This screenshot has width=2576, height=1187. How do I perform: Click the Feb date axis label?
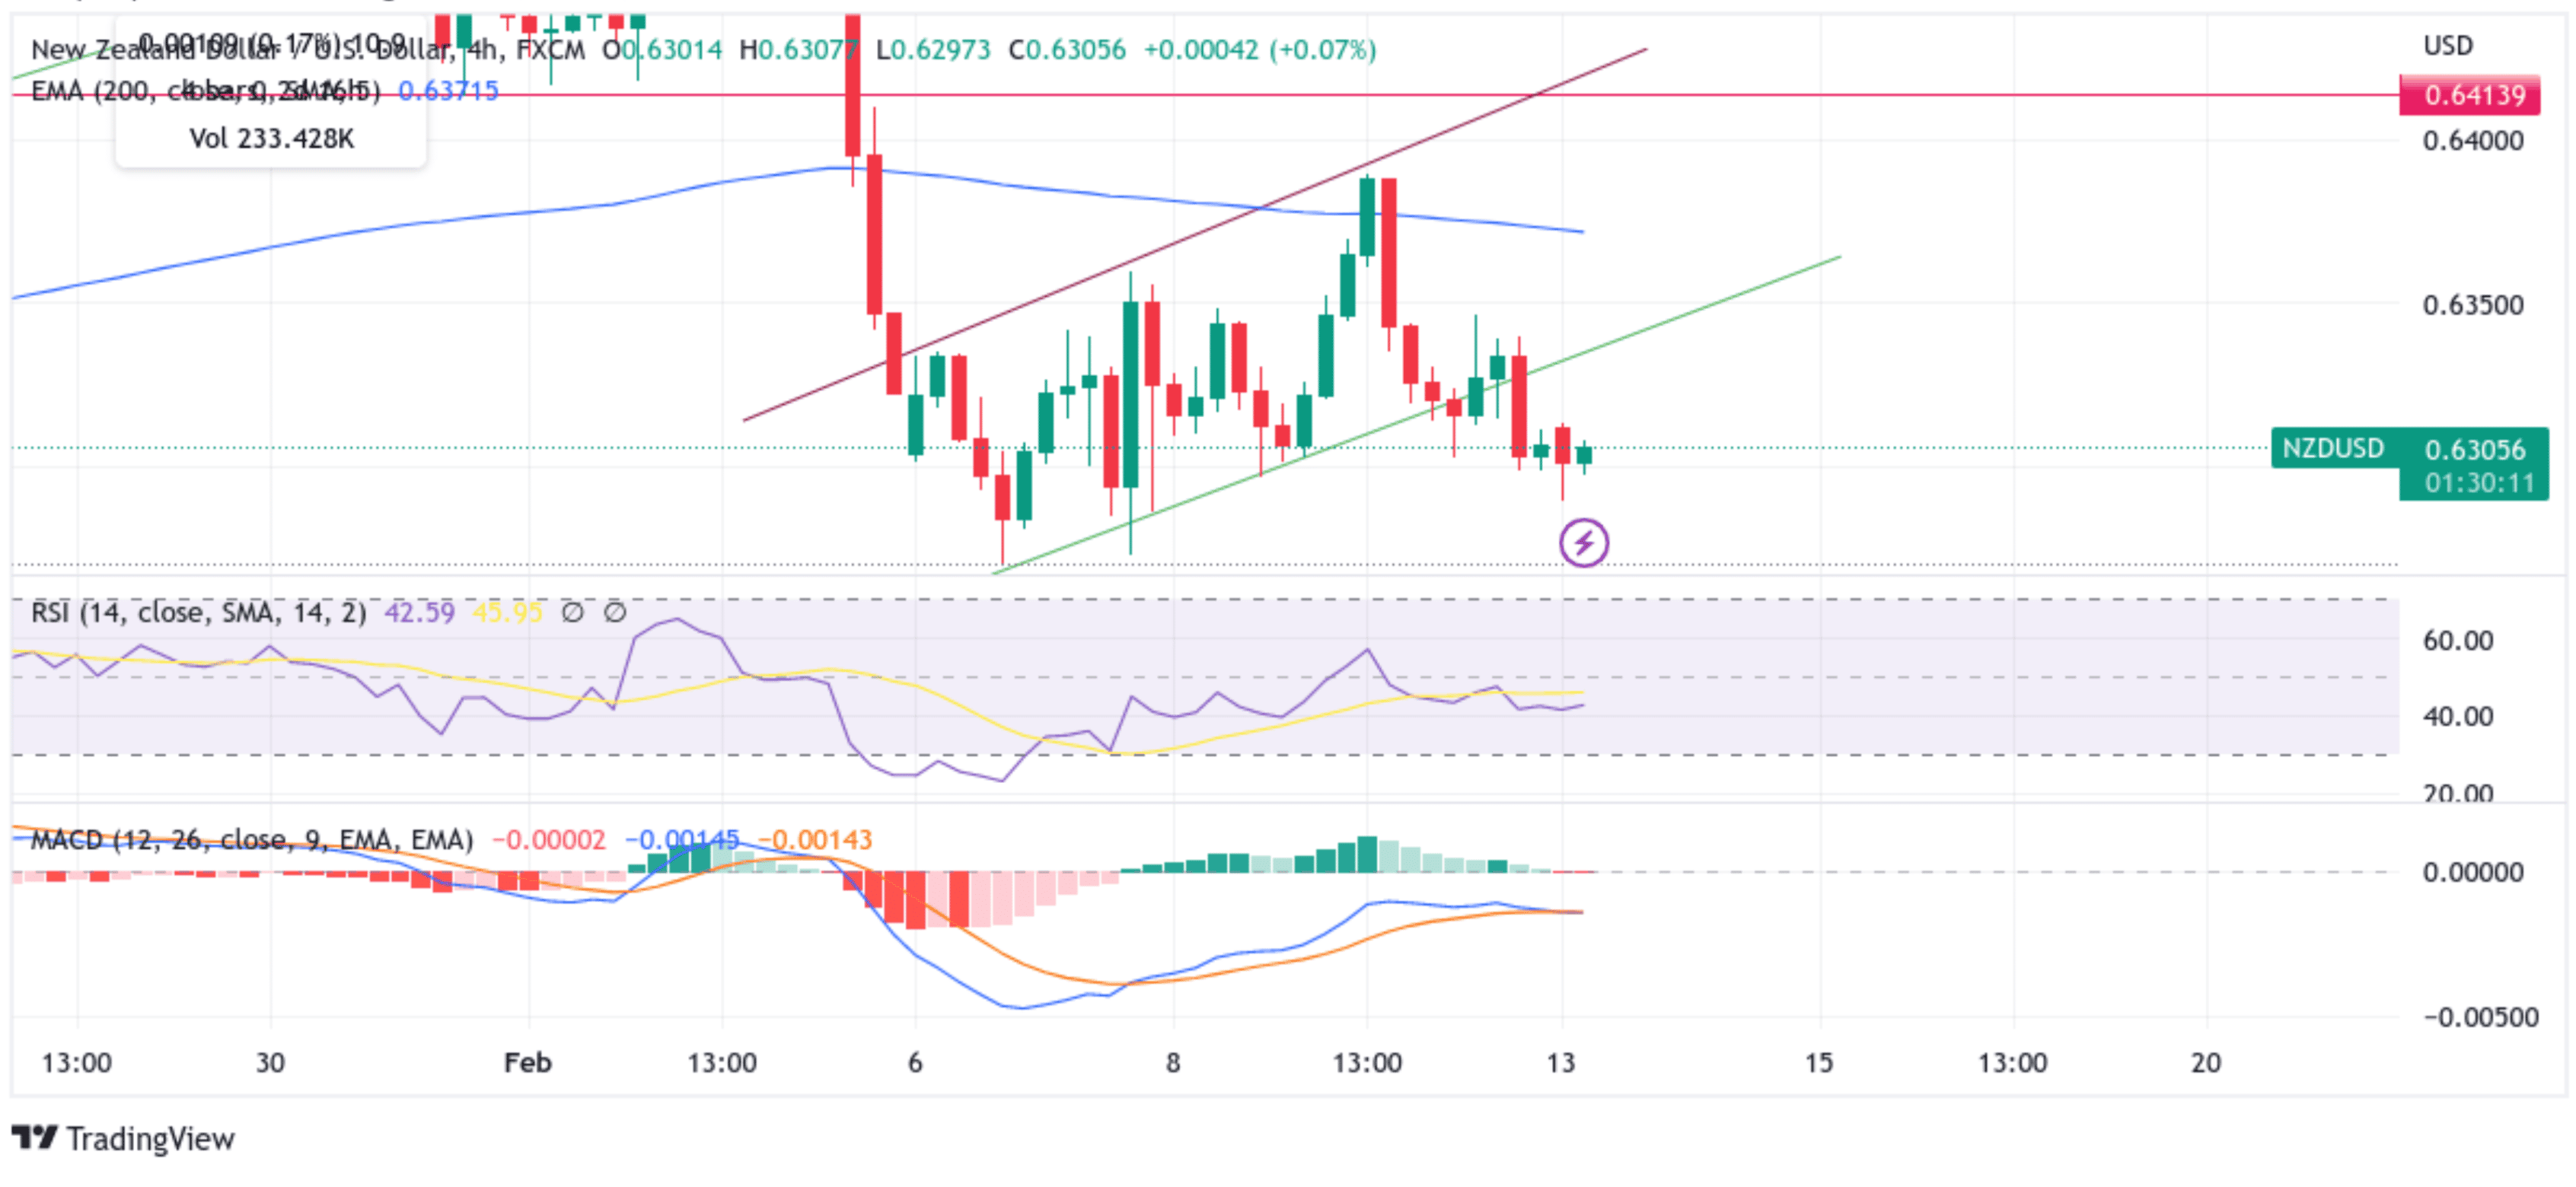point(527,1062)
